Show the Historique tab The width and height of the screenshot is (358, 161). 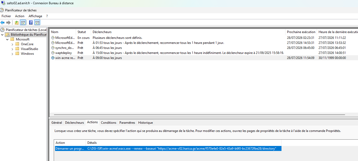pos(145,123)
